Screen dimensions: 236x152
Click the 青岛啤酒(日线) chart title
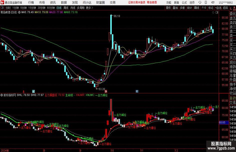(9, 12)
